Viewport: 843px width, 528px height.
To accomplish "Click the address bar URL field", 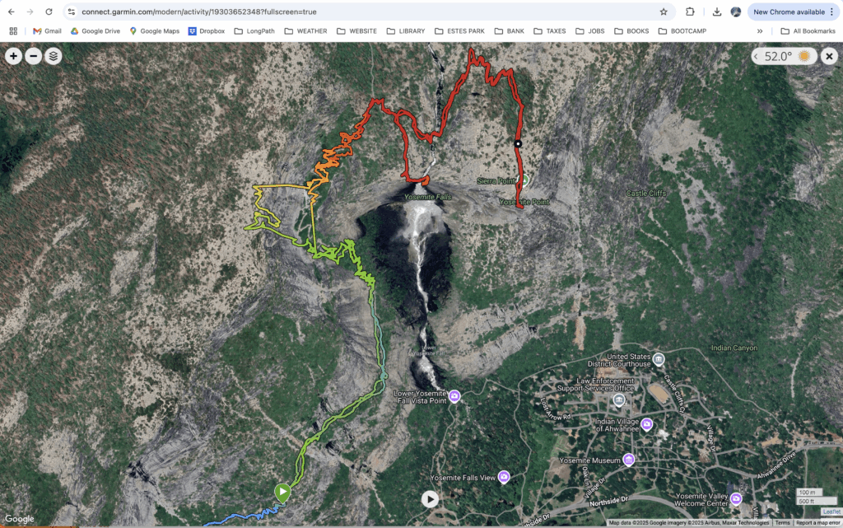I will tap(362, 12).
